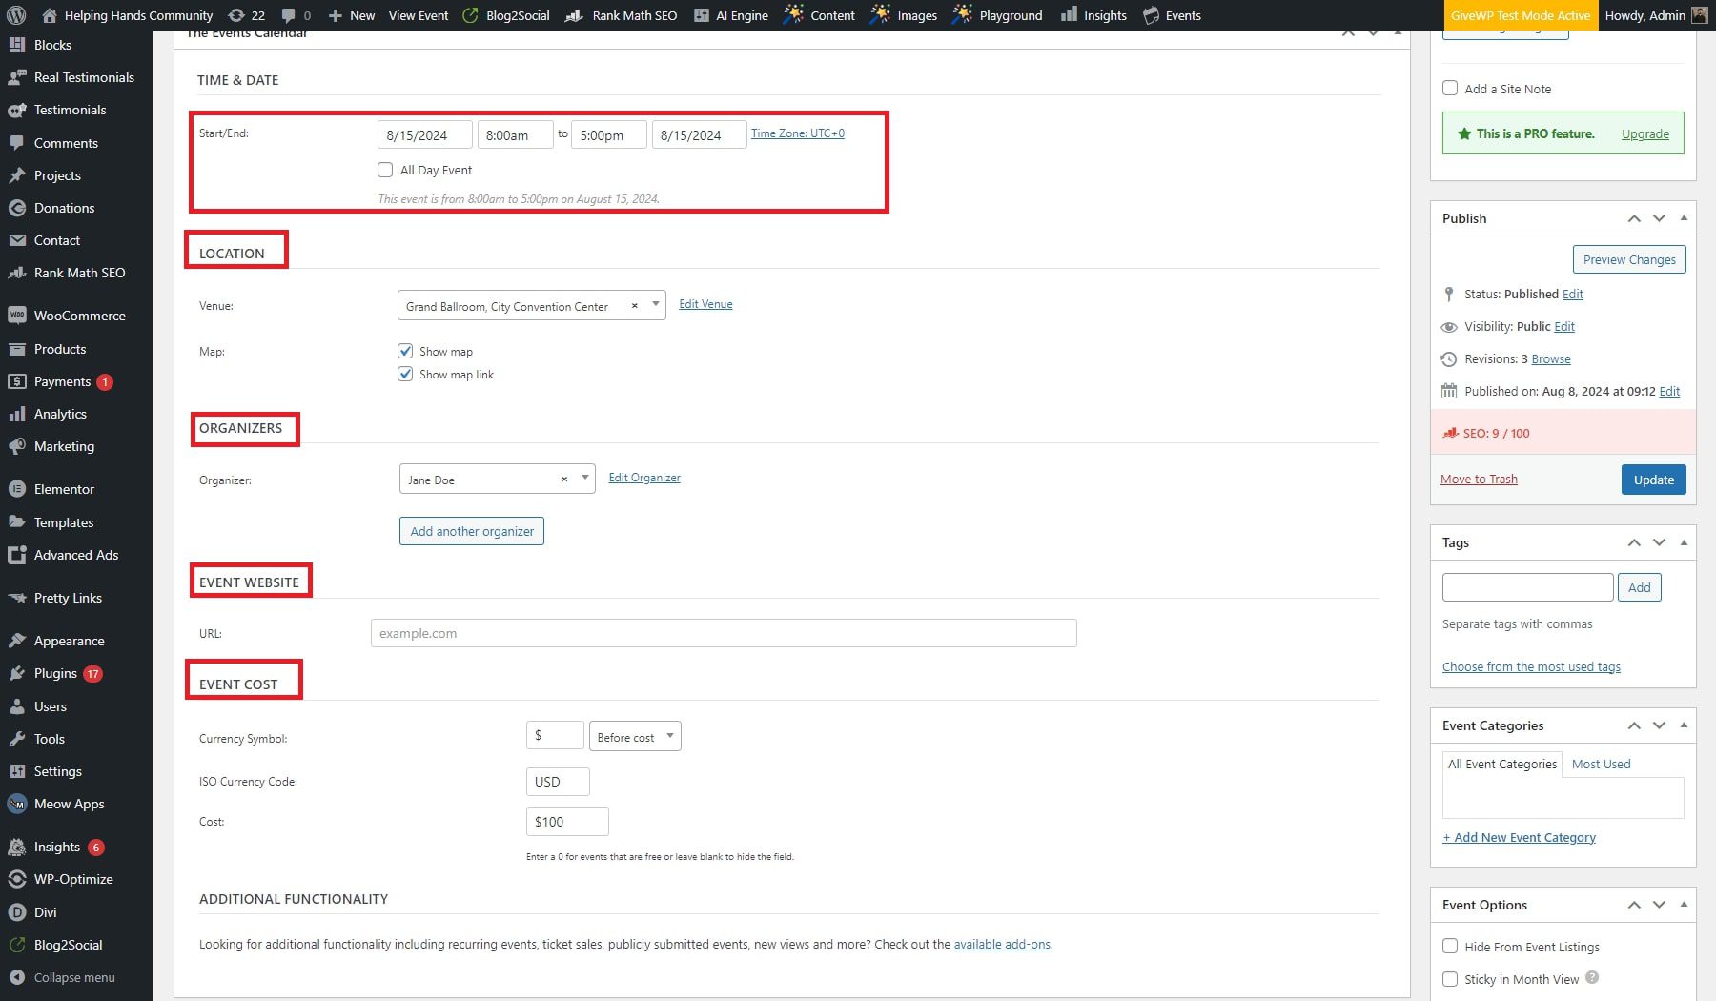Click the Update button
Viewport: 1716px width, 1001px height.
[x=1653, y=480]
